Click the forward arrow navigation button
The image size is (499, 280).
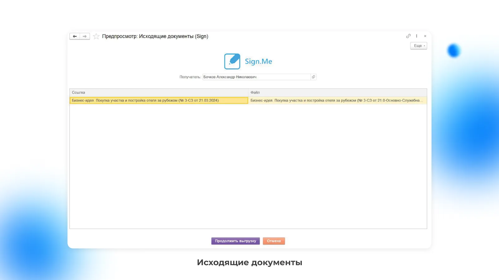[85, 36]
